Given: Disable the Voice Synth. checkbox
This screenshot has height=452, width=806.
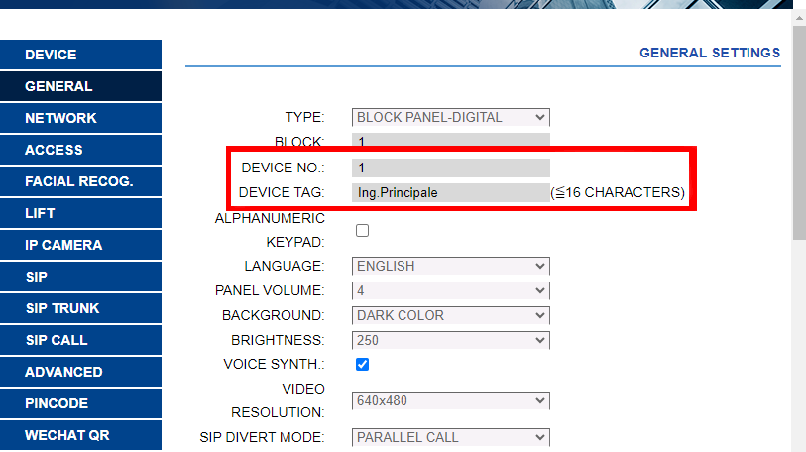Looking at the screenshot, I should click(x=362, y=365).
